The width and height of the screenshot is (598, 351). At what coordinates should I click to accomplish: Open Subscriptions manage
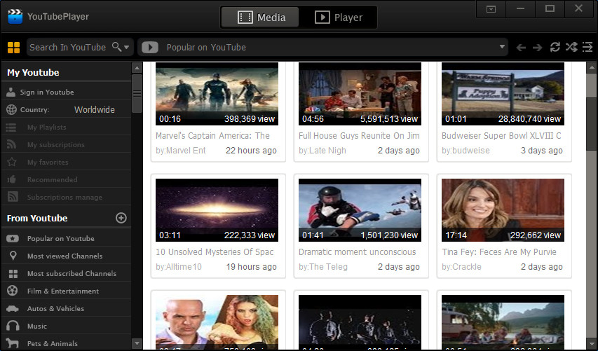click(64, 198)
